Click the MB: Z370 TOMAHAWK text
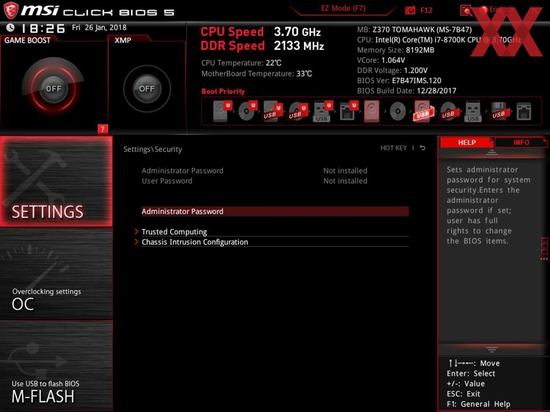550x412 pixels. point(414,29)
